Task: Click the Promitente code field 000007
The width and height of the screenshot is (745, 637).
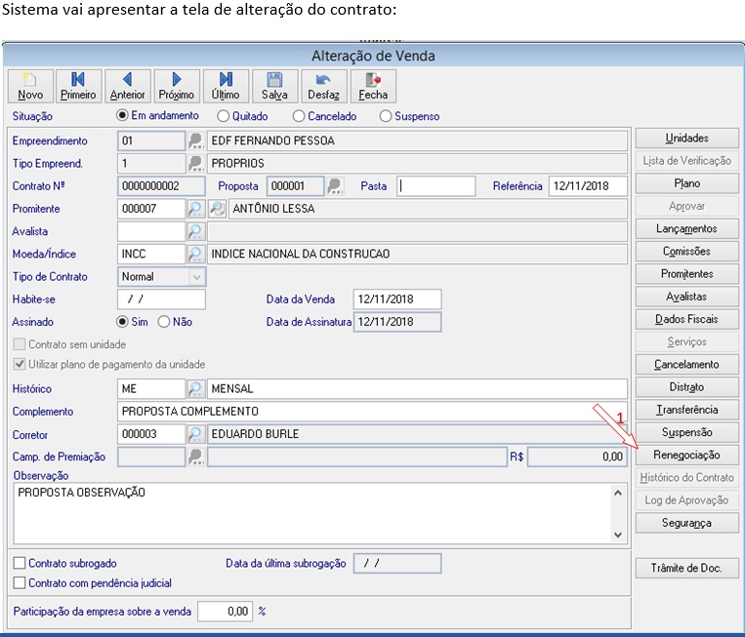Action: 151,209
